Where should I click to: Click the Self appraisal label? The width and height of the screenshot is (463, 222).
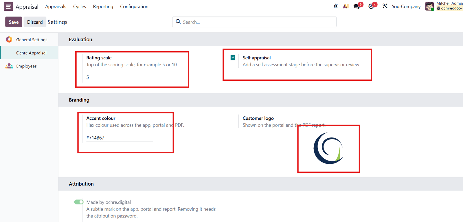[257, 58]
